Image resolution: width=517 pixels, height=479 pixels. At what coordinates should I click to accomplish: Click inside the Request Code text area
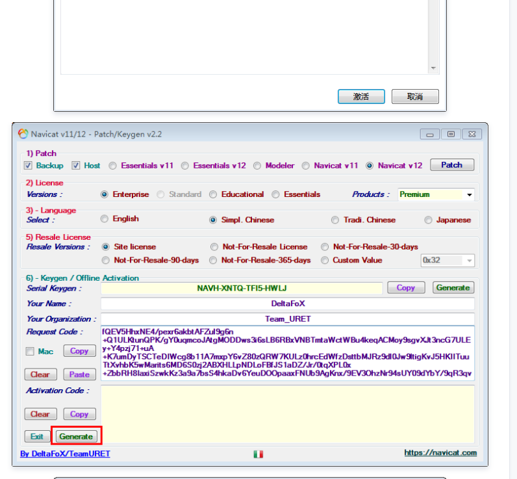click(288, 353)
